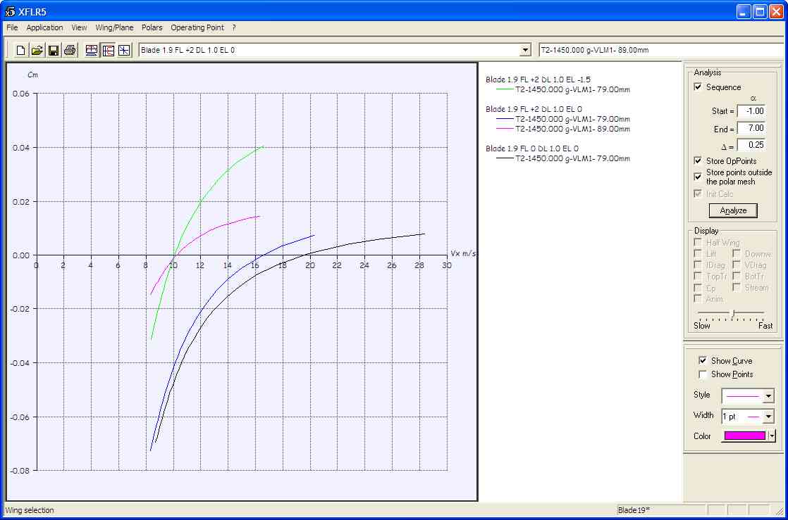Click the New project toolbar icon
This screenshot has height=520, width=788.
pyautogui.click(x=20, y=50)
